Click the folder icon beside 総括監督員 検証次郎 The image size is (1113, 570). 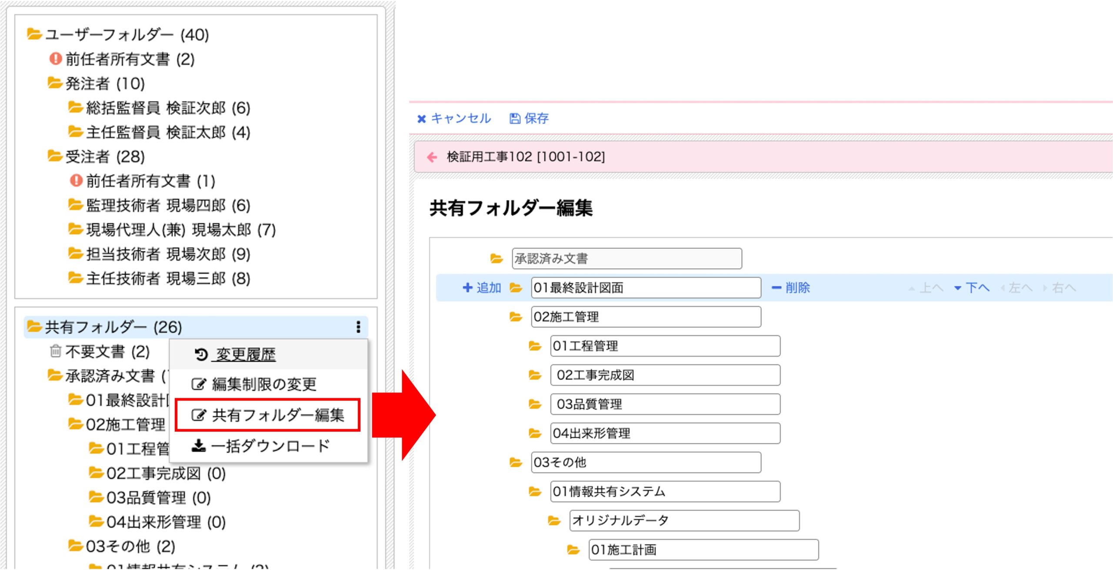(x=76, y=107)
